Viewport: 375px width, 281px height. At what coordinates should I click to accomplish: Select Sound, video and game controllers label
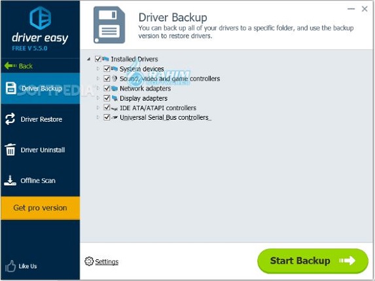pos(170,79)
